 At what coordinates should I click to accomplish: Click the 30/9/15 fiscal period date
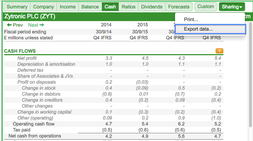point(140,32)
